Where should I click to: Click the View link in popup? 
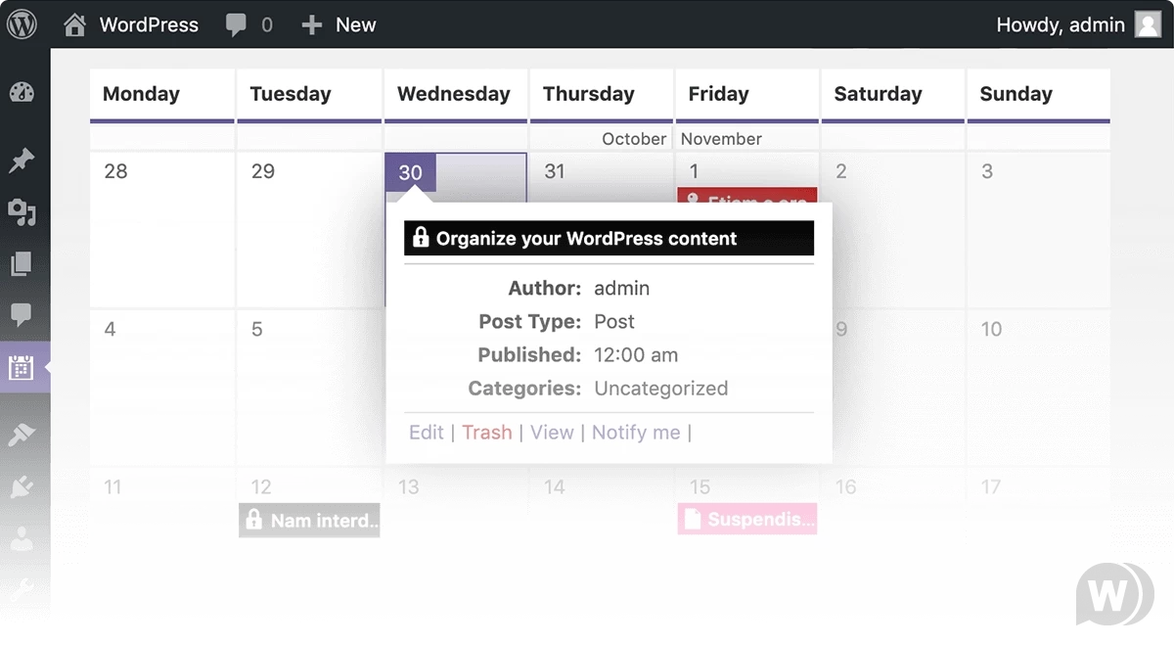(552, 433)
